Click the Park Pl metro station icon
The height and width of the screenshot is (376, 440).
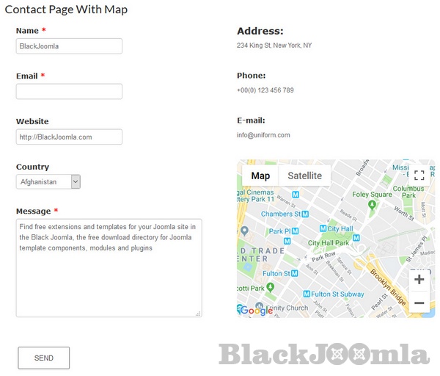(x=294, y=231)
